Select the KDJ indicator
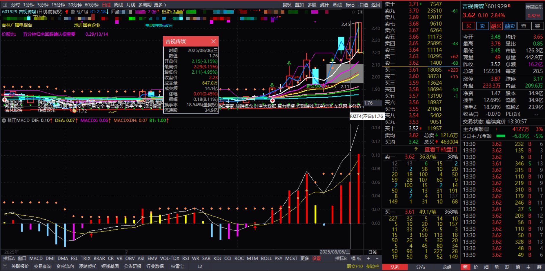545x271 pixels. (217, 258)
